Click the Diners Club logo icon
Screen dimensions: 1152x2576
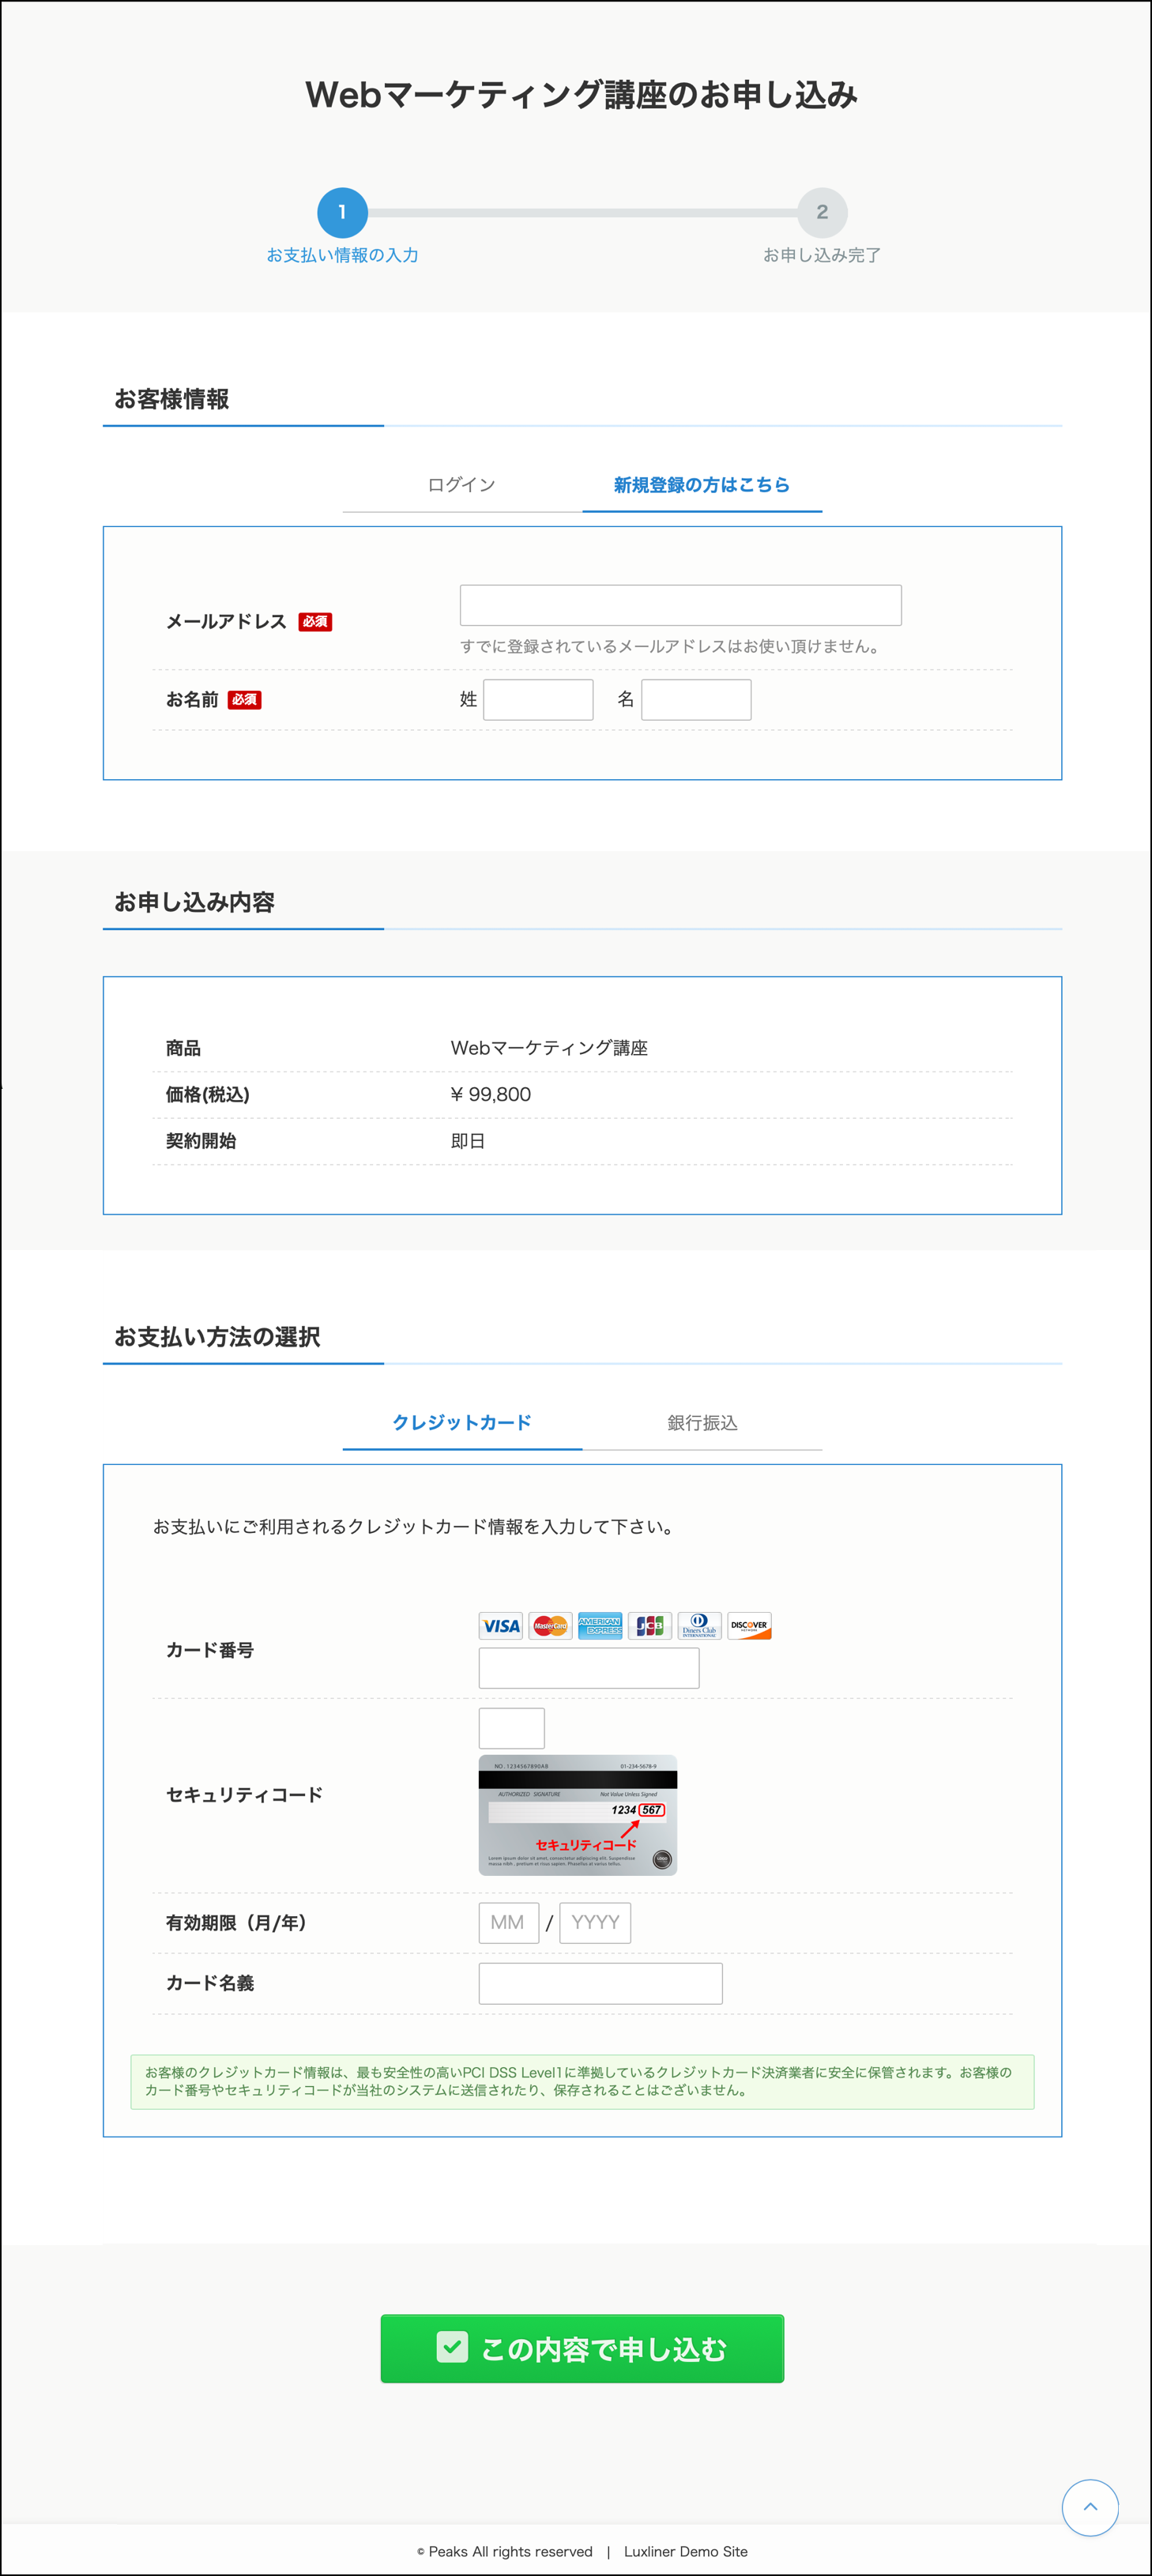[x=699, y=1625]
